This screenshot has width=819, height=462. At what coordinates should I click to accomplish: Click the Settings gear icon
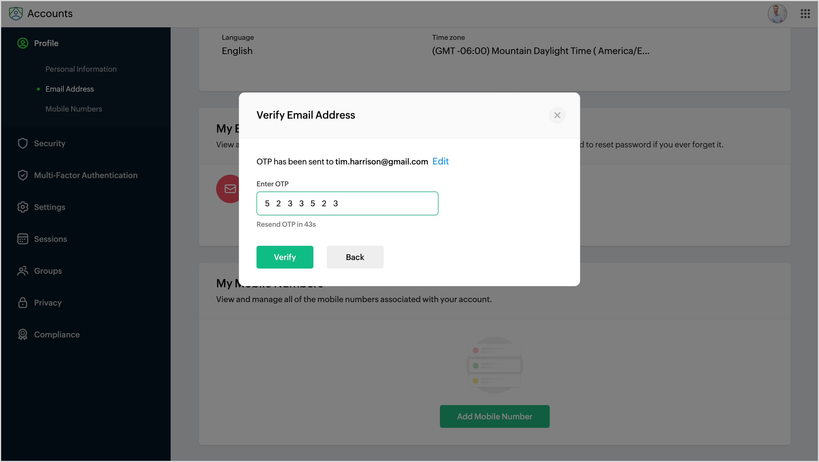pos(22,207)
